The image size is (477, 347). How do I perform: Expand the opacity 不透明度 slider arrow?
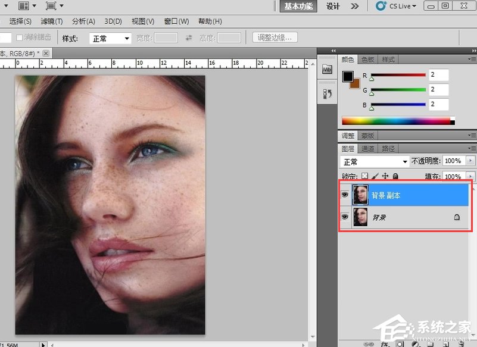pyautogui.click(x=471, y=161)
